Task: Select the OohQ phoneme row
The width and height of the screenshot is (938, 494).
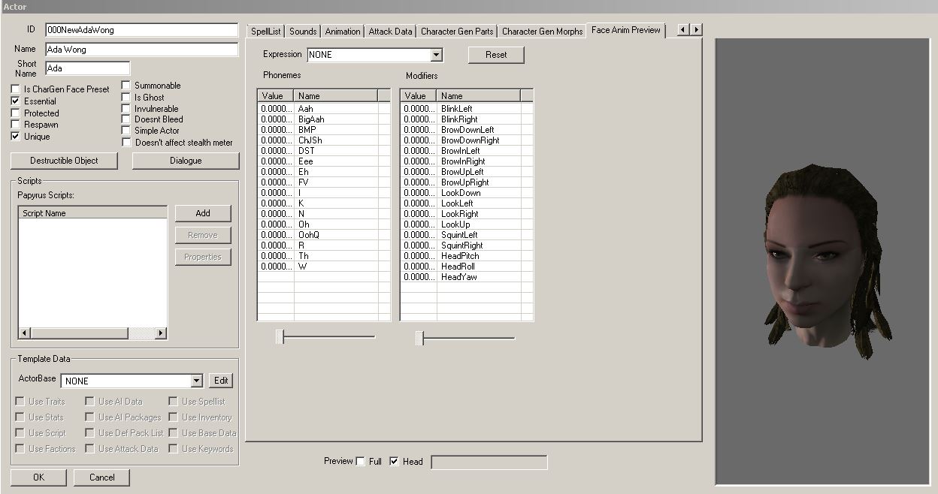Action: coord(324,235)
